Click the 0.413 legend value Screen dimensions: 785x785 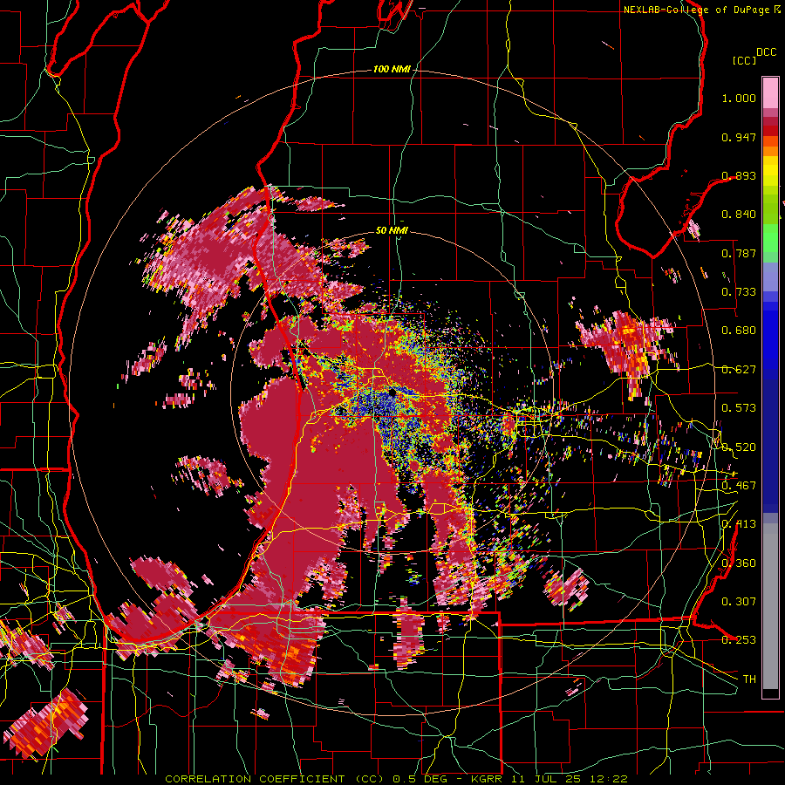(x=739, y=524)
